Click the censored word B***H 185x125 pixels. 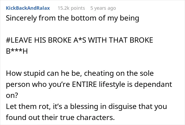[x=17, y=51]
